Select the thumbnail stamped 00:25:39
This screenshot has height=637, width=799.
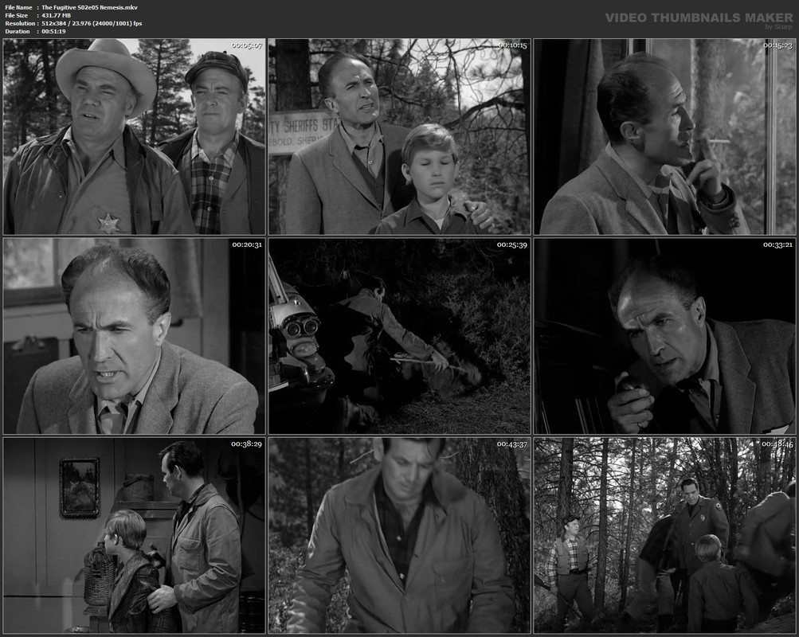click(x=400, y=336)
